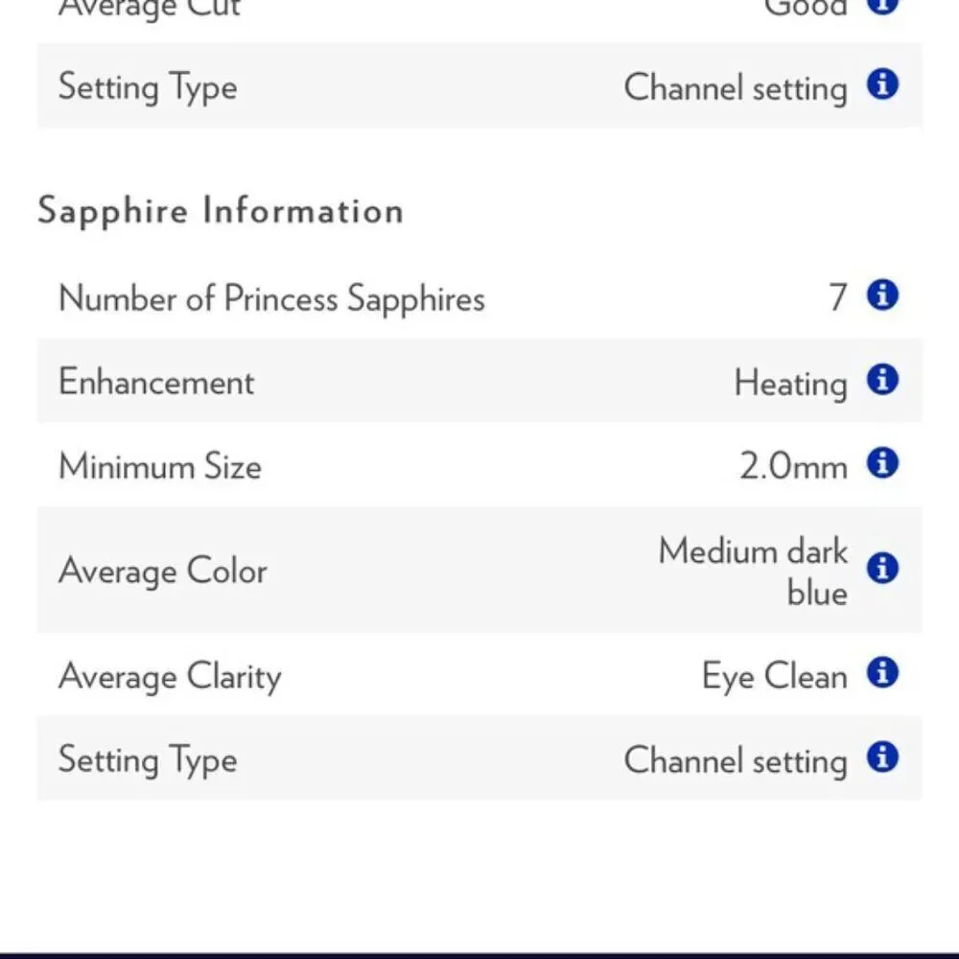Select the Number of Princess Sapphires row
This screenshot has width=959, height=959.
pyautogui.click(x=479, y=296)
